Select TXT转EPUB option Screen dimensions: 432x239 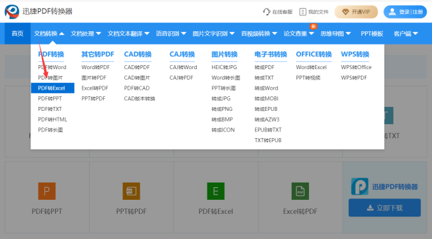[x=268, y=141]
